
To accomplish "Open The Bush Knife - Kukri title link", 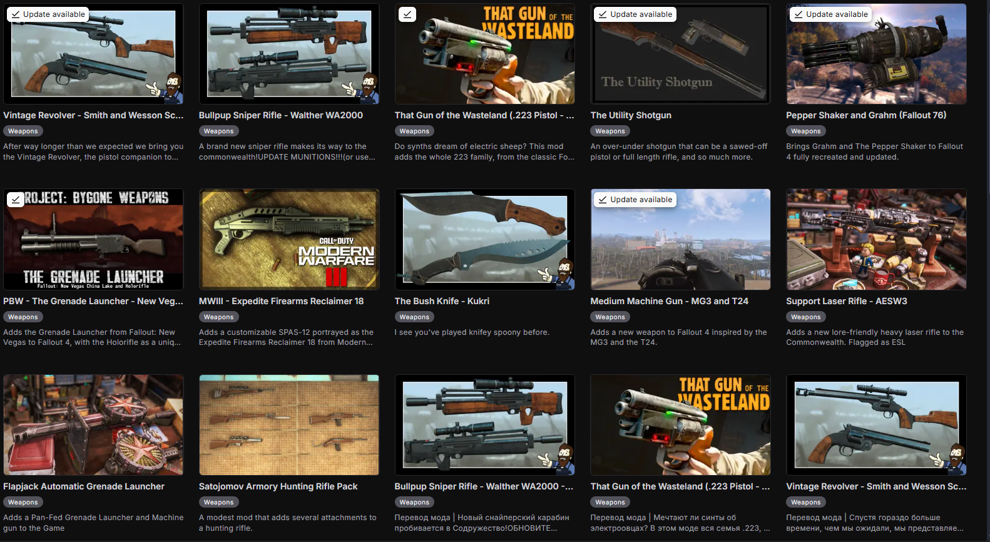I will pos(442,301).
